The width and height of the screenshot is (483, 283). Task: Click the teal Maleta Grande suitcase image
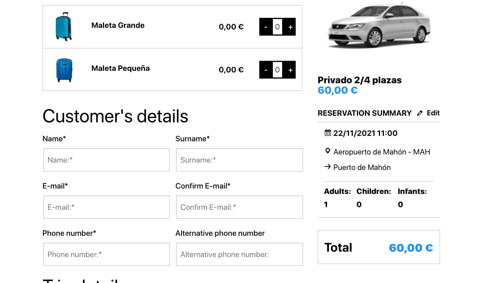pos(64,27)
